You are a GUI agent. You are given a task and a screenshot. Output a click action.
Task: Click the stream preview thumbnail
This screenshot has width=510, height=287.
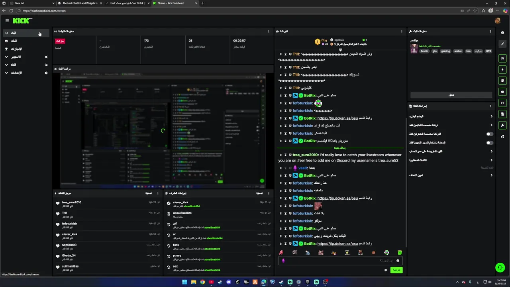[163, 130]
